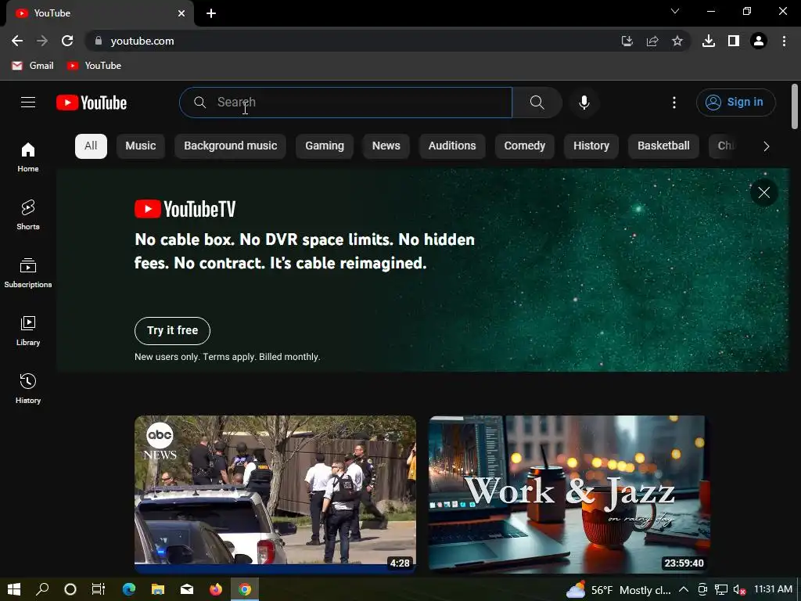Viewport: 801px width, 601px height.
Task: Click install app icon in address bar
Action: 627,41
